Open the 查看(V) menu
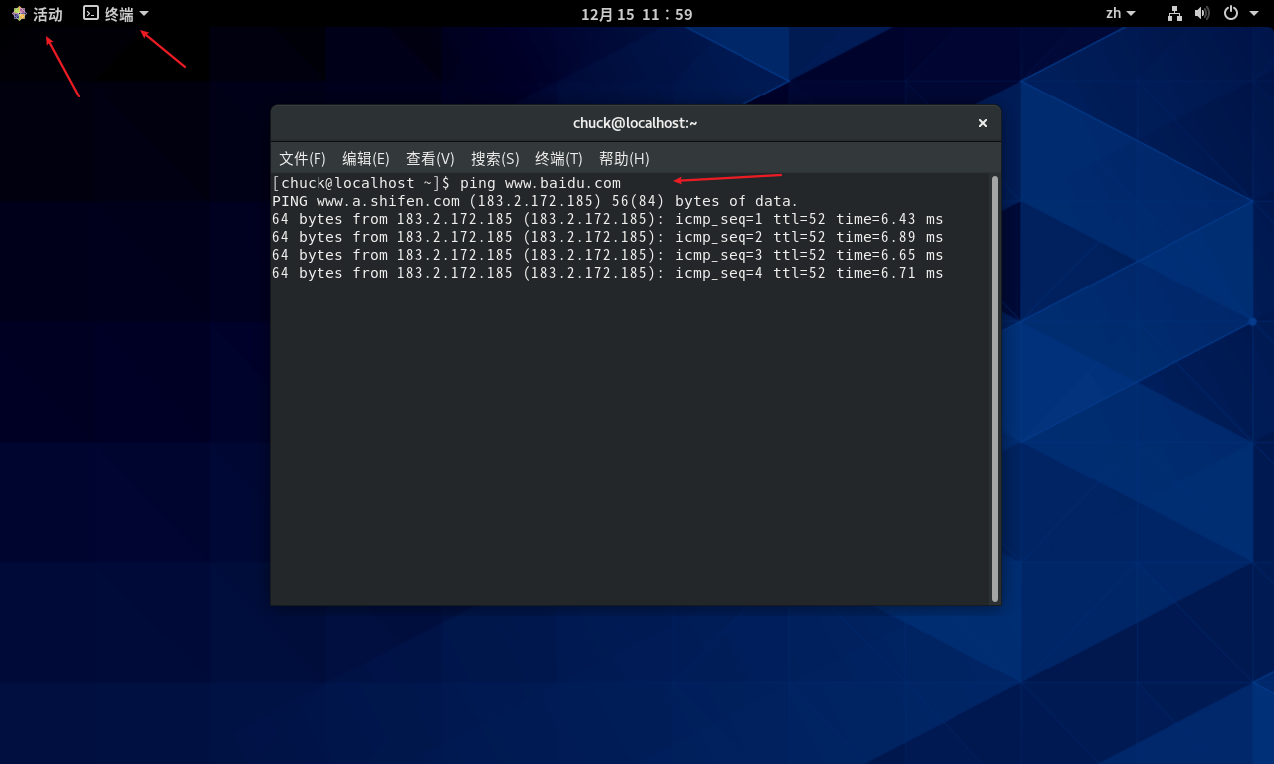Screen dimensions: 1274x764 (x=430, y=159)
